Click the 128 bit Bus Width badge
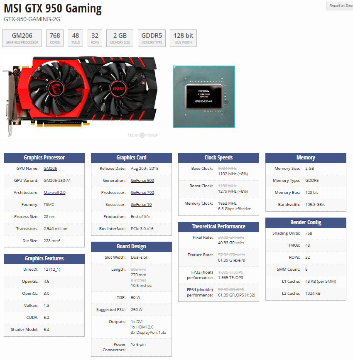Viewport: 353px width, 360px height. 183,38
